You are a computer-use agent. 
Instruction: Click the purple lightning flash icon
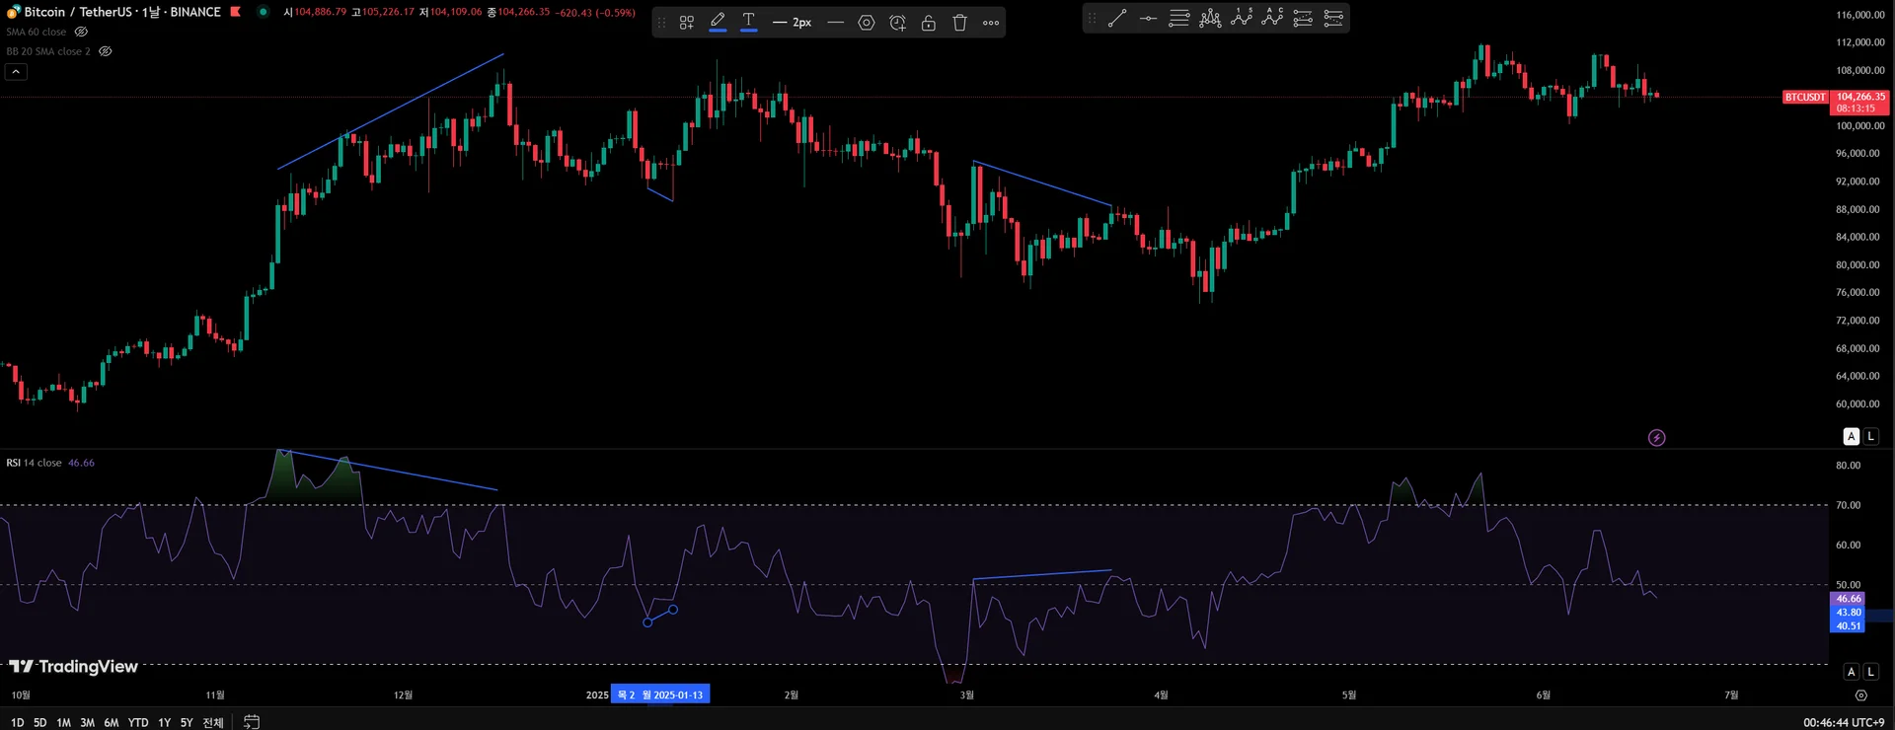pos(1657,438)
